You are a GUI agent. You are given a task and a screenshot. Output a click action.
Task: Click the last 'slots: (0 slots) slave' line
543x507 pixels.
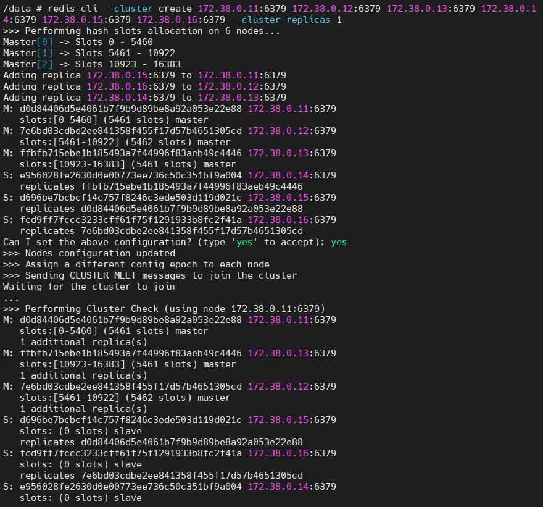click(x=81, y=498)
